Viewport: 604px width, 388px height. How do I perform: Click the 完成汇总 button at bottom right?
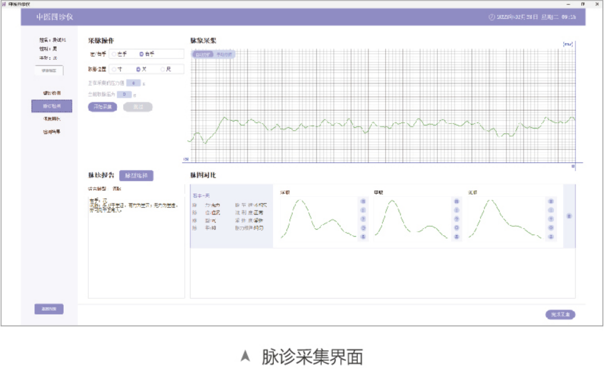562,314
